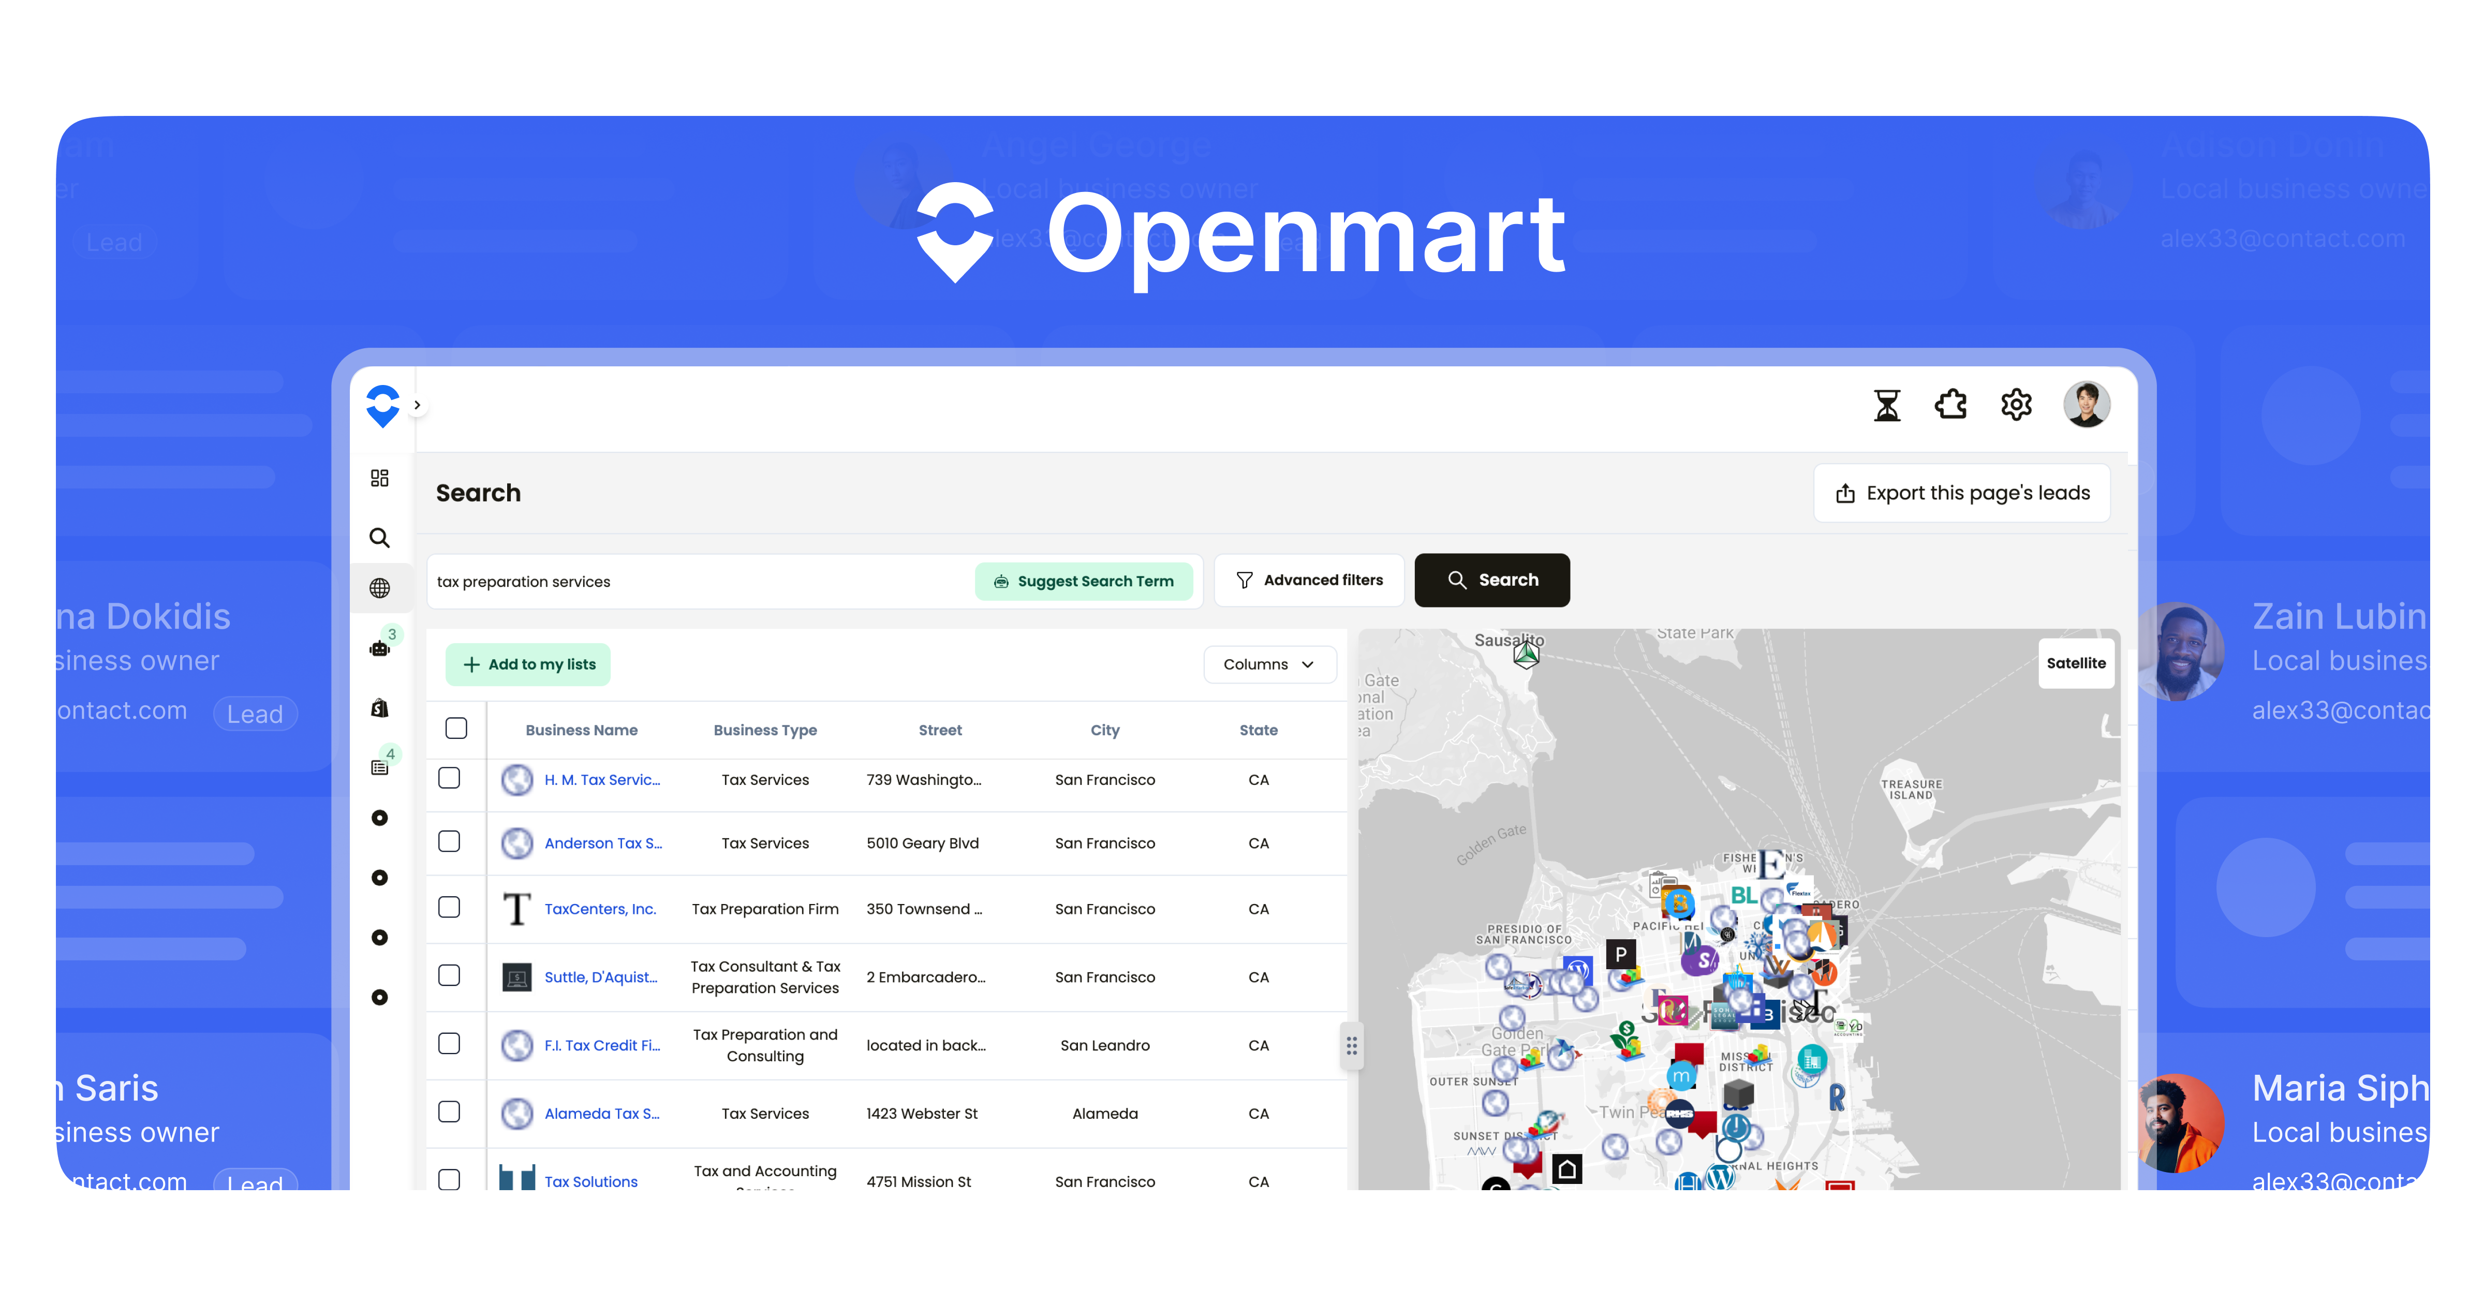The width and height of the screenshot is (2484, 1304).
Task: Check the select-all checkbox in table header
Action: 456,729
